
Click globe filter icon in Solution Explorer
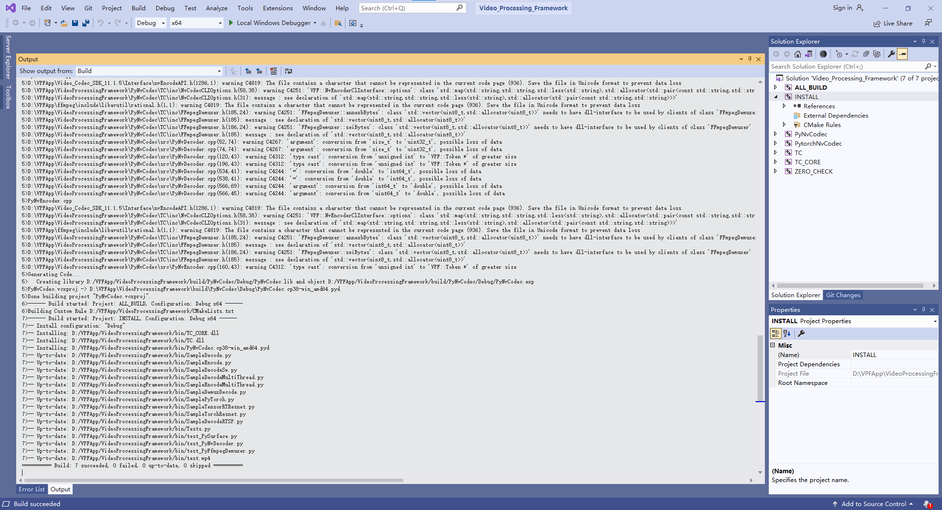[x=823, y=54]
